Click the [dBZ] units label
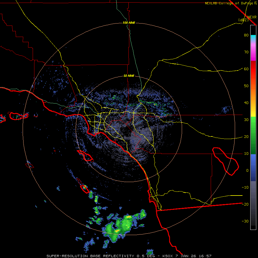This screenshot has width=258, height=258. [243, 20]
